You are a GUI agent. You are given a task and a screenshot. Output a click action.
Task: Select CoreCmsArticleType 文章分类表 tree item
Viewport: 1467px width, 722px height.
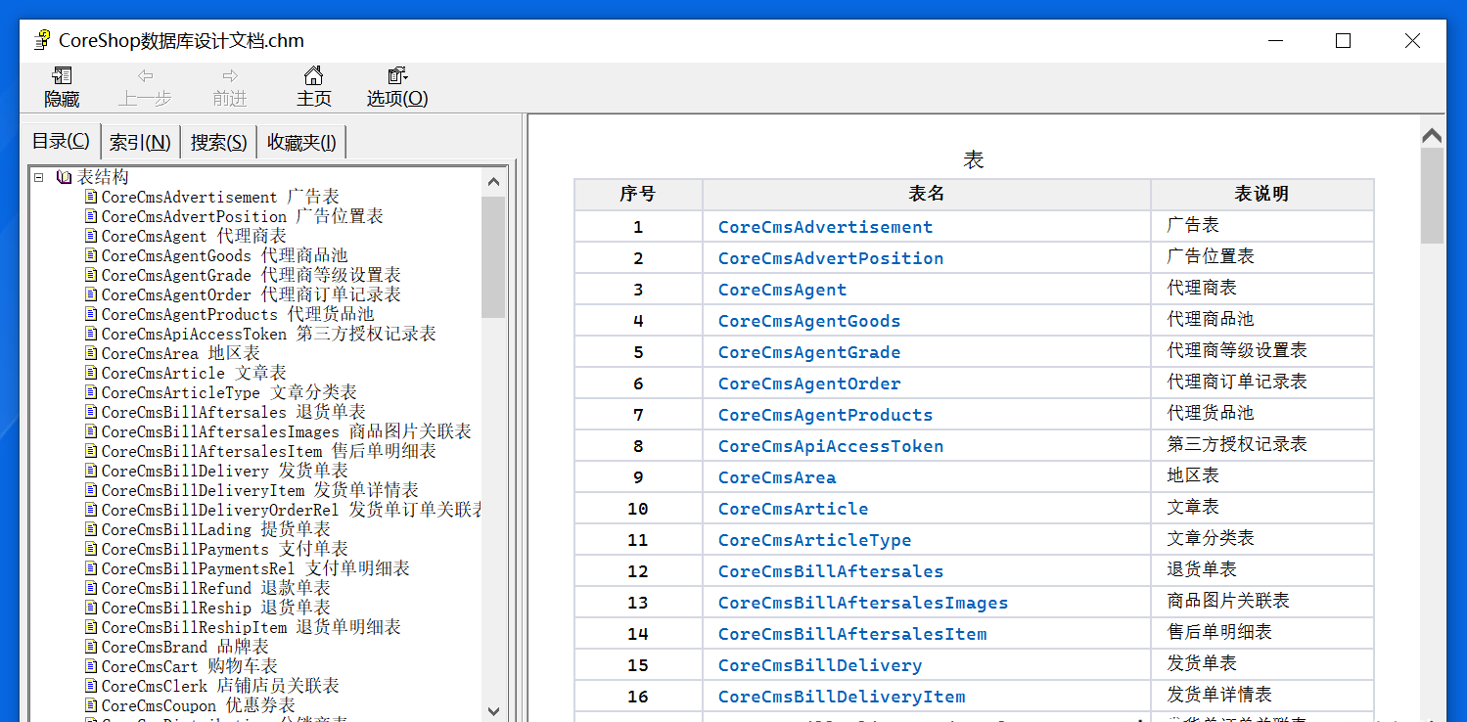(x=229, y=392)
